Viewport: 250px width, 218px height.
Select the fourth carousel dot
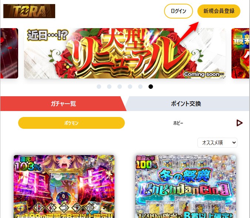130,87
